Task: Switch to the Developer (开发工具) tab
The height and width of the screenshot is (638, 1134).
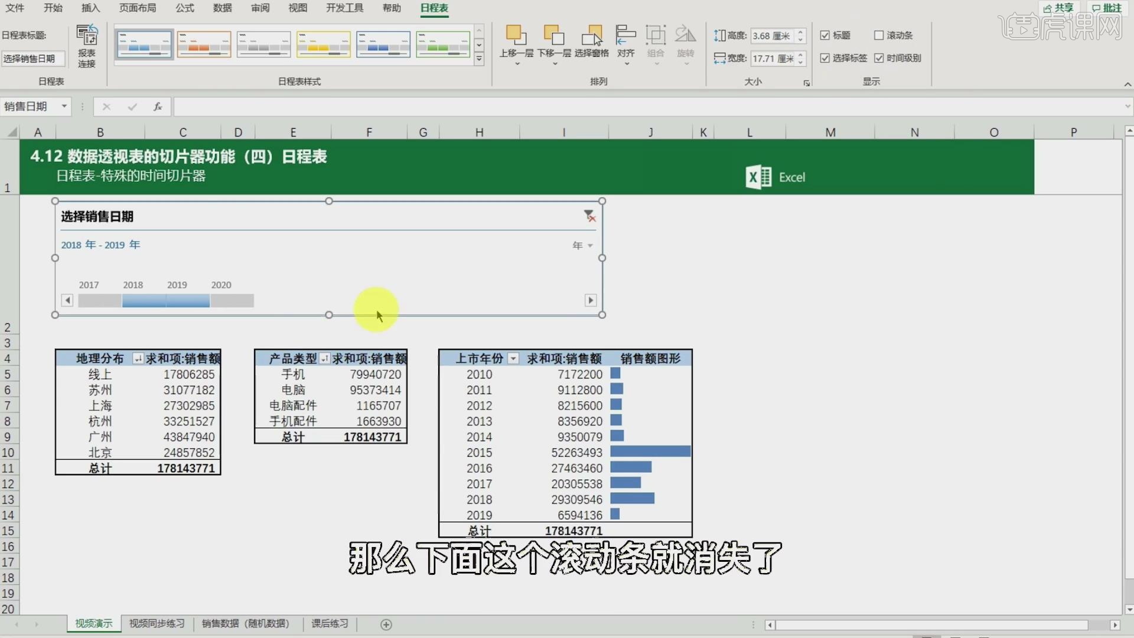Action: tap(345, 8)
